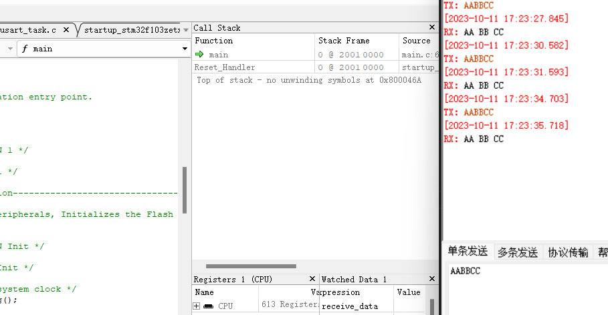
Task: Click the green current-frame arrow icon
Action: coord(199,54)
